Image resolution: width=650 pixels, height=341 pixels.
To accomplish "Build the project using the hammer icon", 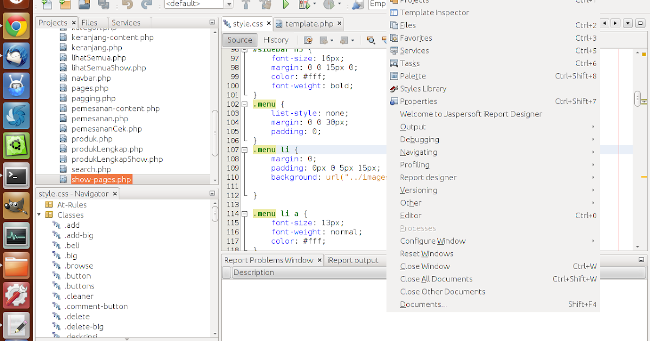I will coord(245,5).
